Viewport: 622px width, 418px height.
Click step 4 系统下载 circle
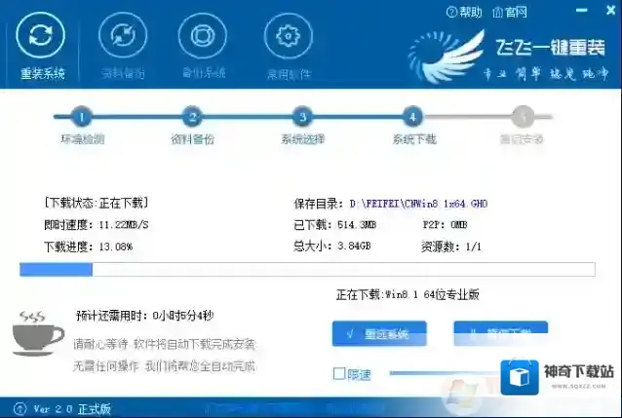(x=413, y=117)
